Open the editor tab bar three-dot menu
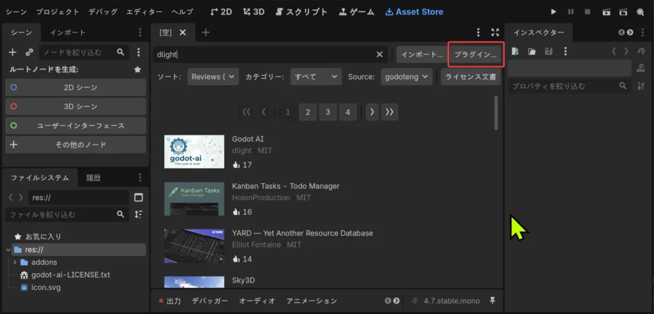 tap(478, 32)
